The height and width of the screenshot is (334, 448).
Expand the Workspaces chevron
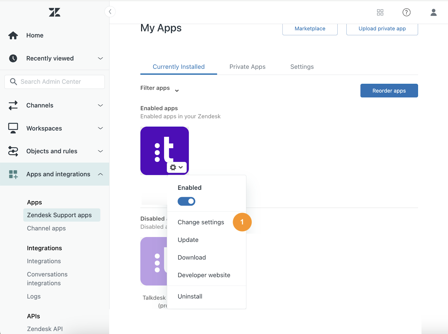coord(101,128)
